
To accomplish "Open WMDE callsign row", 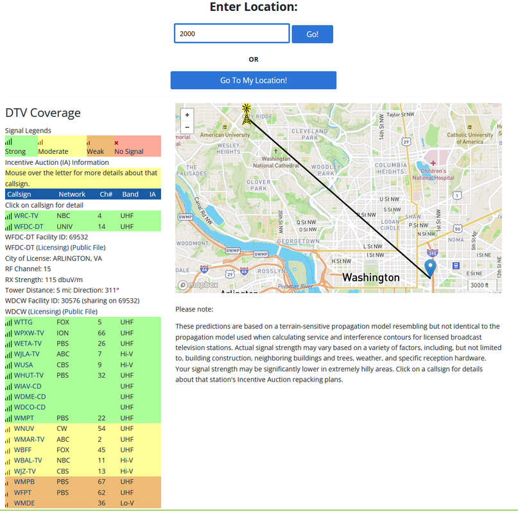I will pyautogui.click(x=83, y=503).
